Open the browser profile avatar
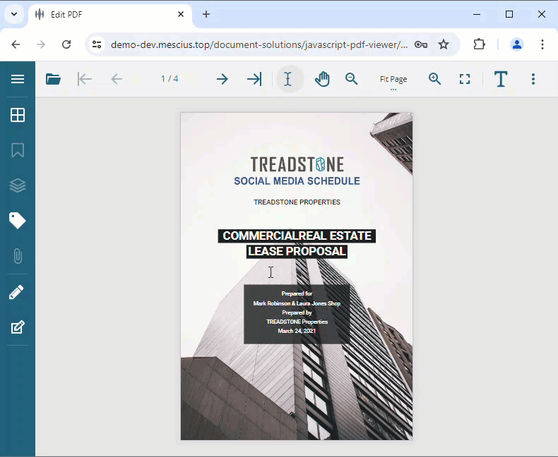This screenshot has height=457, width=558. point(517,44)
